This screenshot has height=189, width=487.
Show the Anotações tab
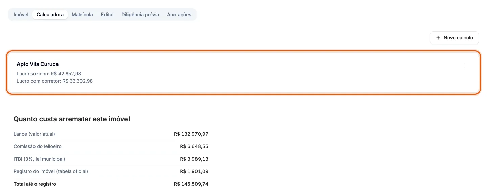coord(179,15)
